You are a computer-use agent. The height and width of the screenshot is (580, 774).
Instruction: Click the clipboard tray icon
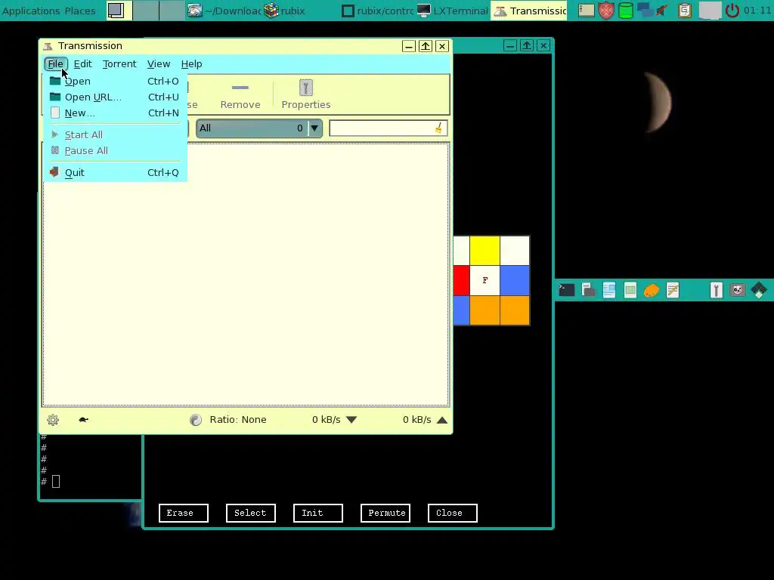(685, 11)
